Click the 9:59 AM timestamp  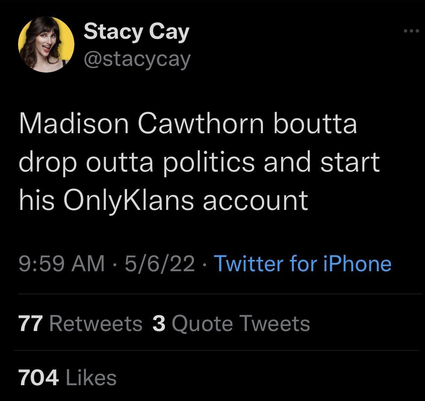point(62,263)
